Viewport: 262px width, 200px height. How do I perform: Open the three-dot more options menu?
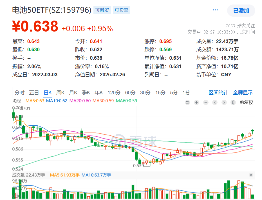[215, 10]
